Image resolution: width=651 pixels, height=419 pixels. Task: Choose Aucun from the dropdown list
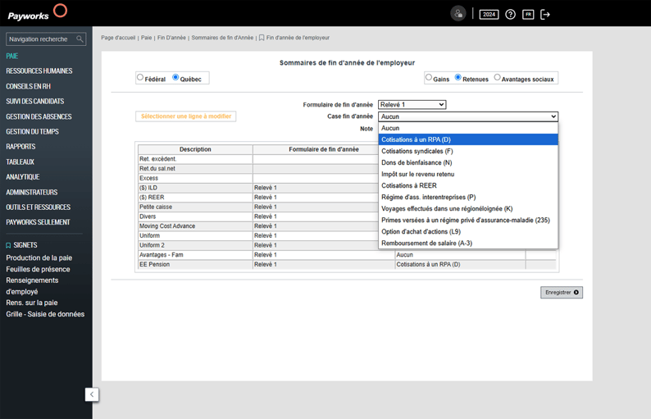[468, 128]
